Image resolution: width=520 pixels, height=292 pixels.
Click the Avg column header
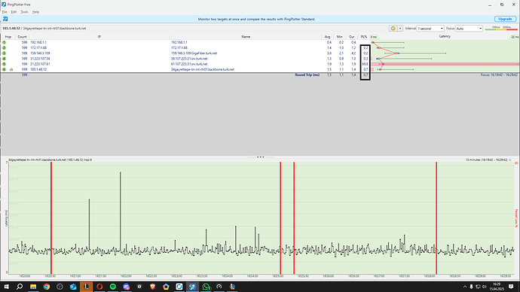pyautogui.click(x=327, y=37)
